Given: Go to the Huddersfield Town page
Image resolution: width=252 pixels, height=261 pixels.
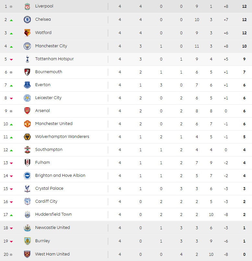Looking at the screenshot, I should tap(54, 214).
